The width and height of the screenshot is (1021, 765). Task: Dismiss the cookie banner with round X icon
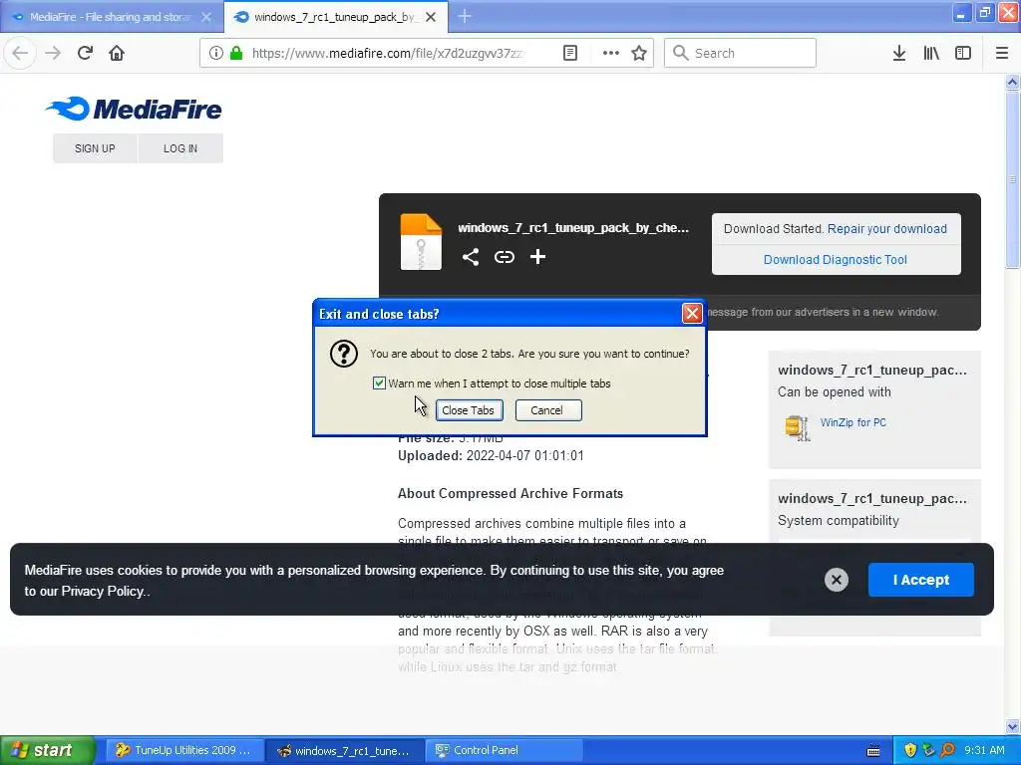point(837,580)
